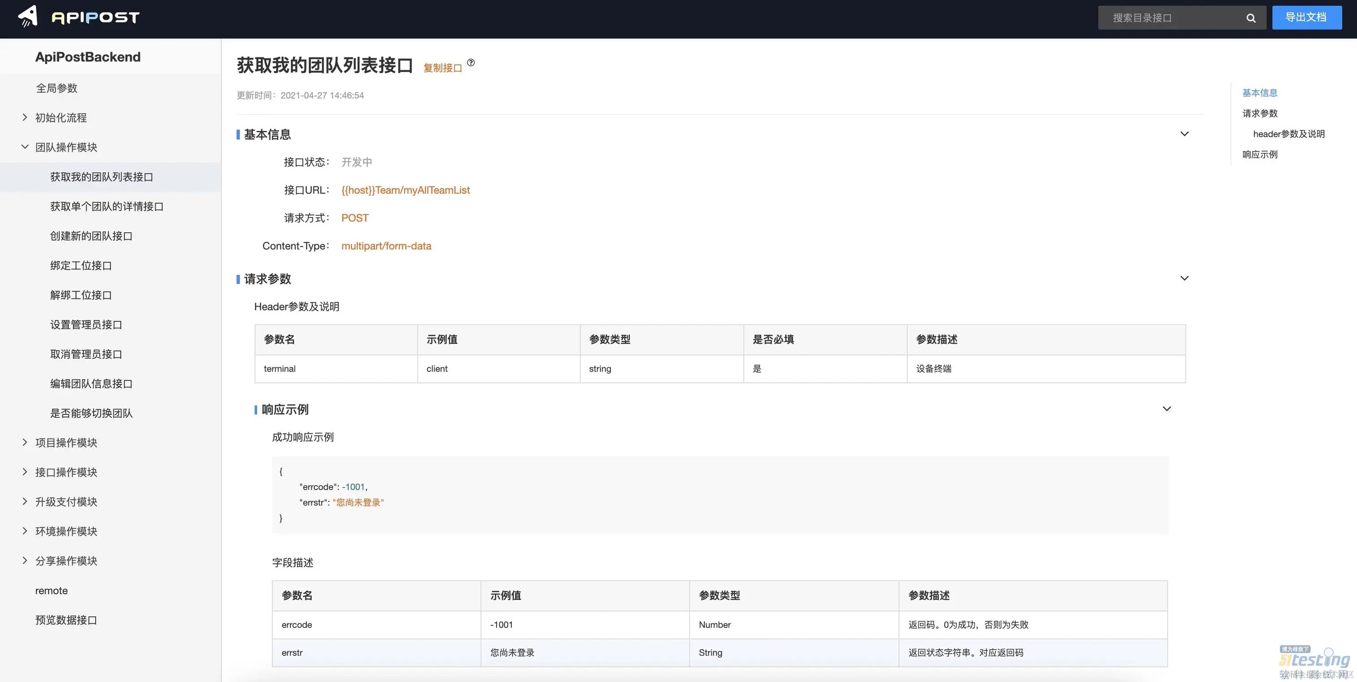Expand the 升级支付模块 folder
Viewport: 1357px width, 682px height.
click(x=25, y=501)
